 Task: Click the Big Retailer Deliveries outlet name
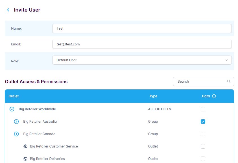point(47,159)
